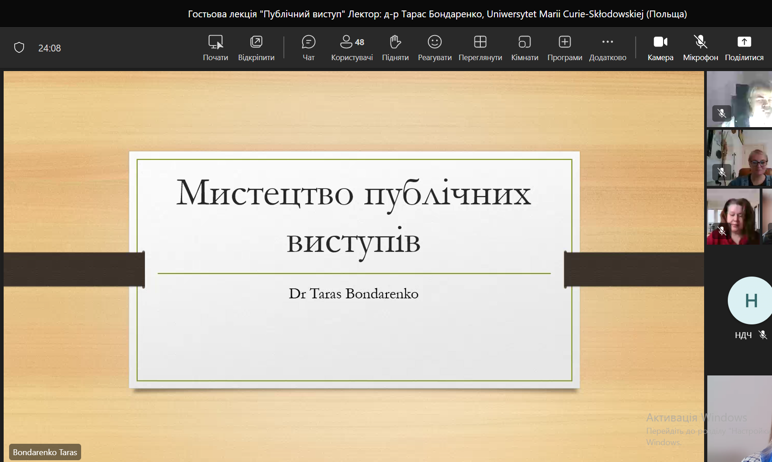Open the Чат chat panel

pyautogui.click(x=309, y=48)
